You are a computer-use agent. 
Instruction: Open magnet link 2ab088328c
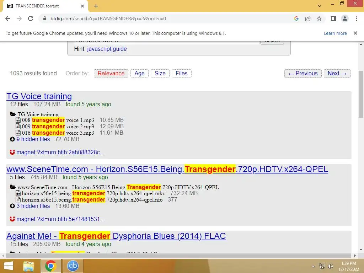click(60, 152)
